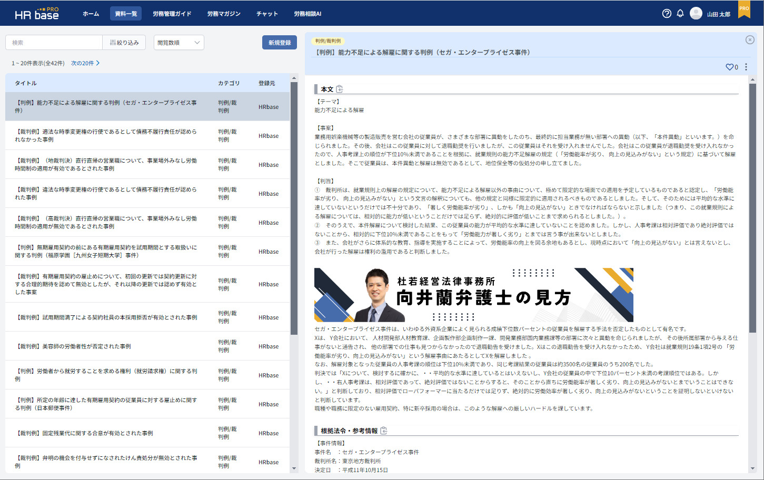Click the 新規登録 button
The height and width of the screenshot is (480, 764).
click(x=279, y=43)
